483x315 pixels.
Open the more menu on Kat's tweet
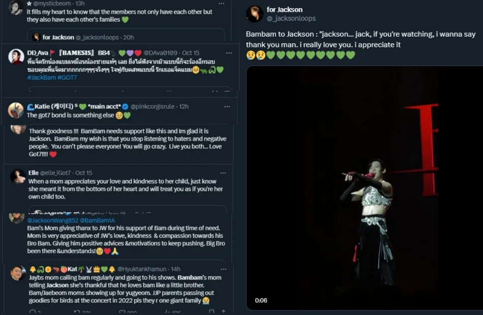pyautogui.click(x=221, y=269)
